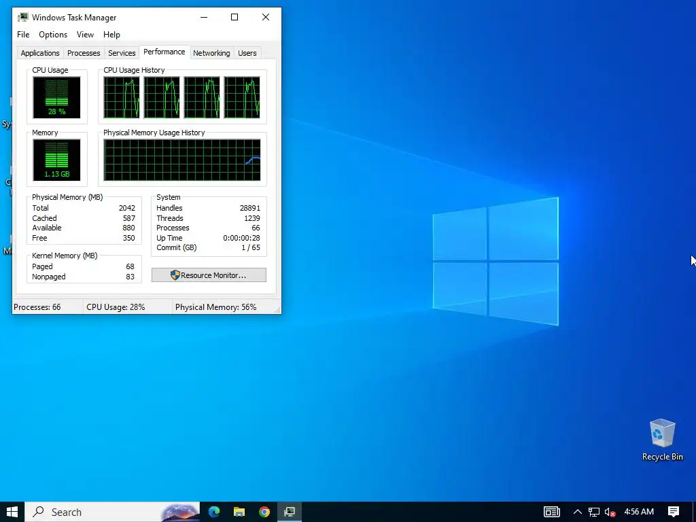Click status bar text CPU Usage: 28%

pos(116,307)
